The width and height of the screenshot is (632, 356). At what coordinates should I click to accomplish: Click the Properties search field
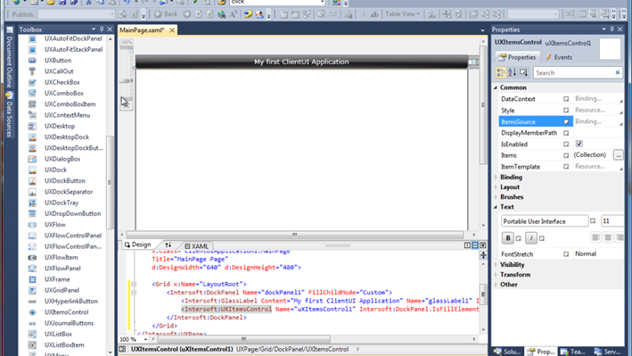573,72
